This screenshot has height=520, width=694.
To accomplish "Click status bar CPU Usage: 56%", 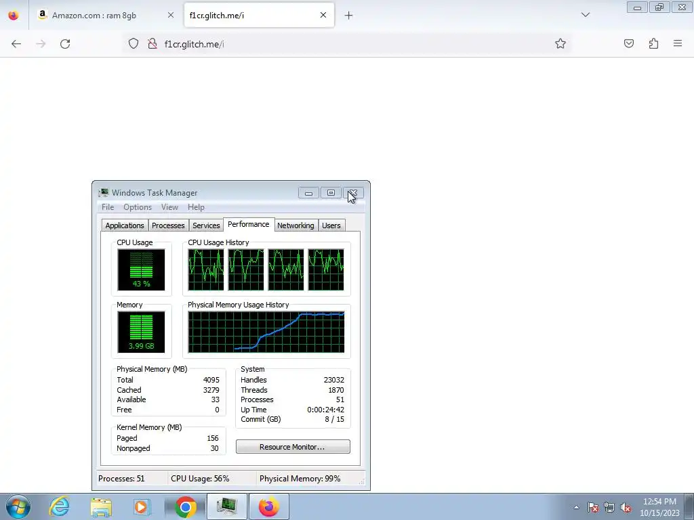I will [200, 479].
